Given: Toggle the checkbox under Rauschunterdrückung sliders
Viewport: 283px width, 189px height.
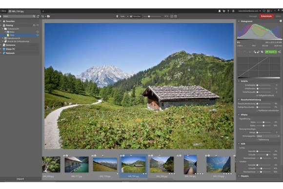Looking at the screenshot, I should pyautogui.click(x=257, y=111).
